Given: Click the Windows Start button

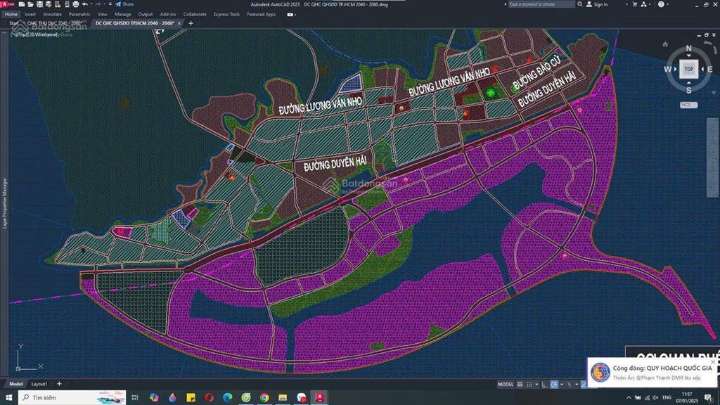Looking at the screenshot, I should tap(8, 397).
